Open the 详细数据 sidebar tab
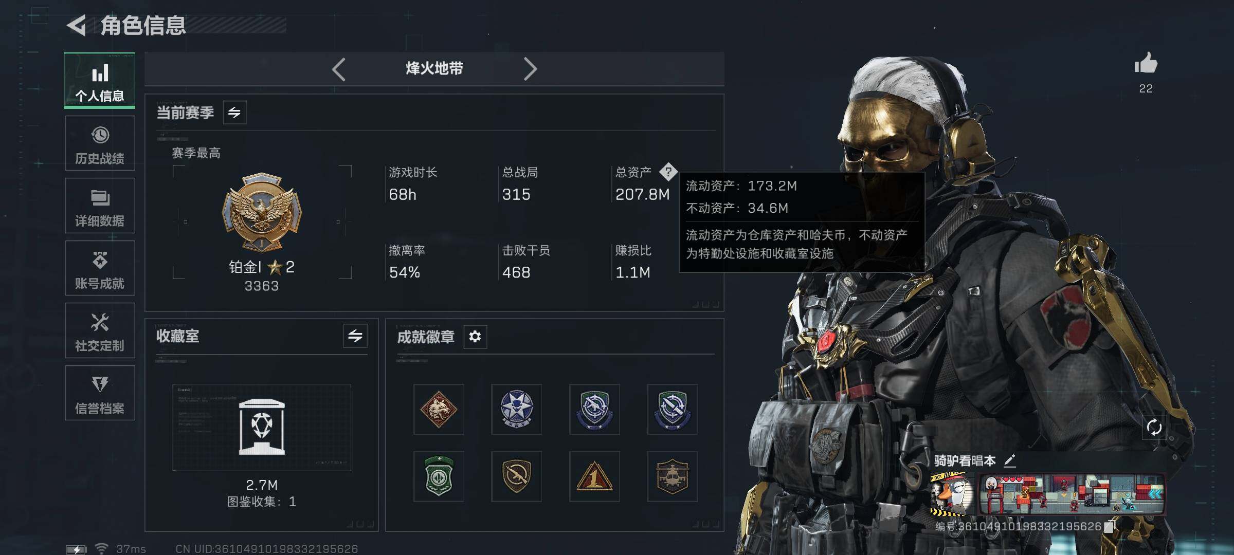The image size is (1234, 555). click(100, 206)
